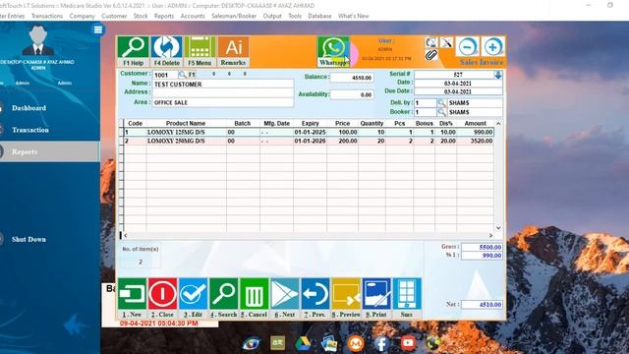
Task: Click the customer search magnifier icon
Action: click(x=182, y=75)
